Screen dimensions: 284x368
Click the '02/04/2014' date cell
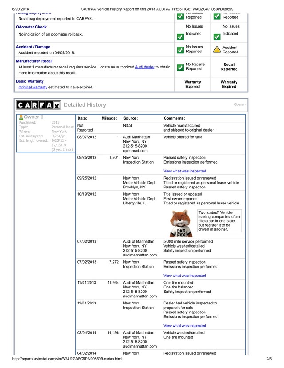tap(87, 333)
